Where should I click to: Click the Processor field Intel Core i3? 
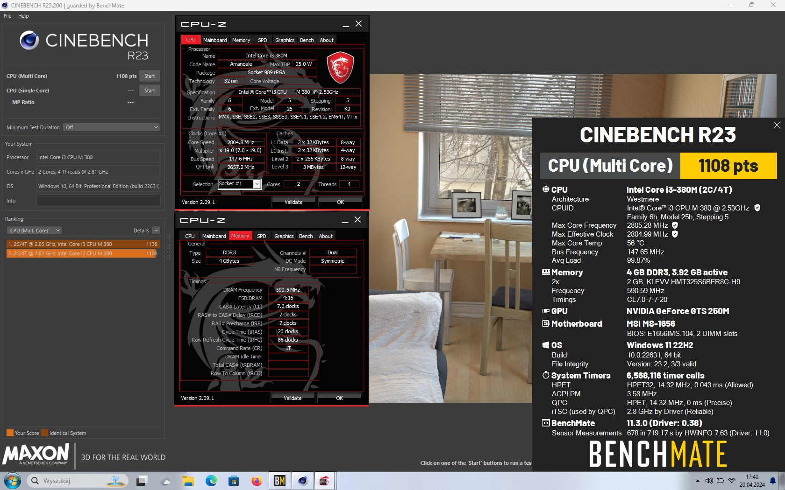[x=98, y=157]
